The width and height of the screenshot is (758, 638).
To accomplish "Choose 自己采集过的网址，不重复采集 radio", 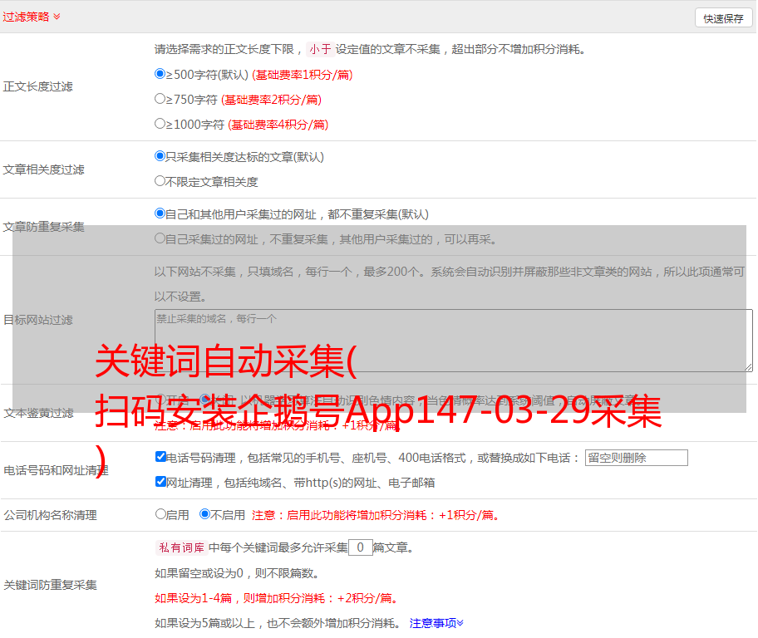I will [160, 238].
